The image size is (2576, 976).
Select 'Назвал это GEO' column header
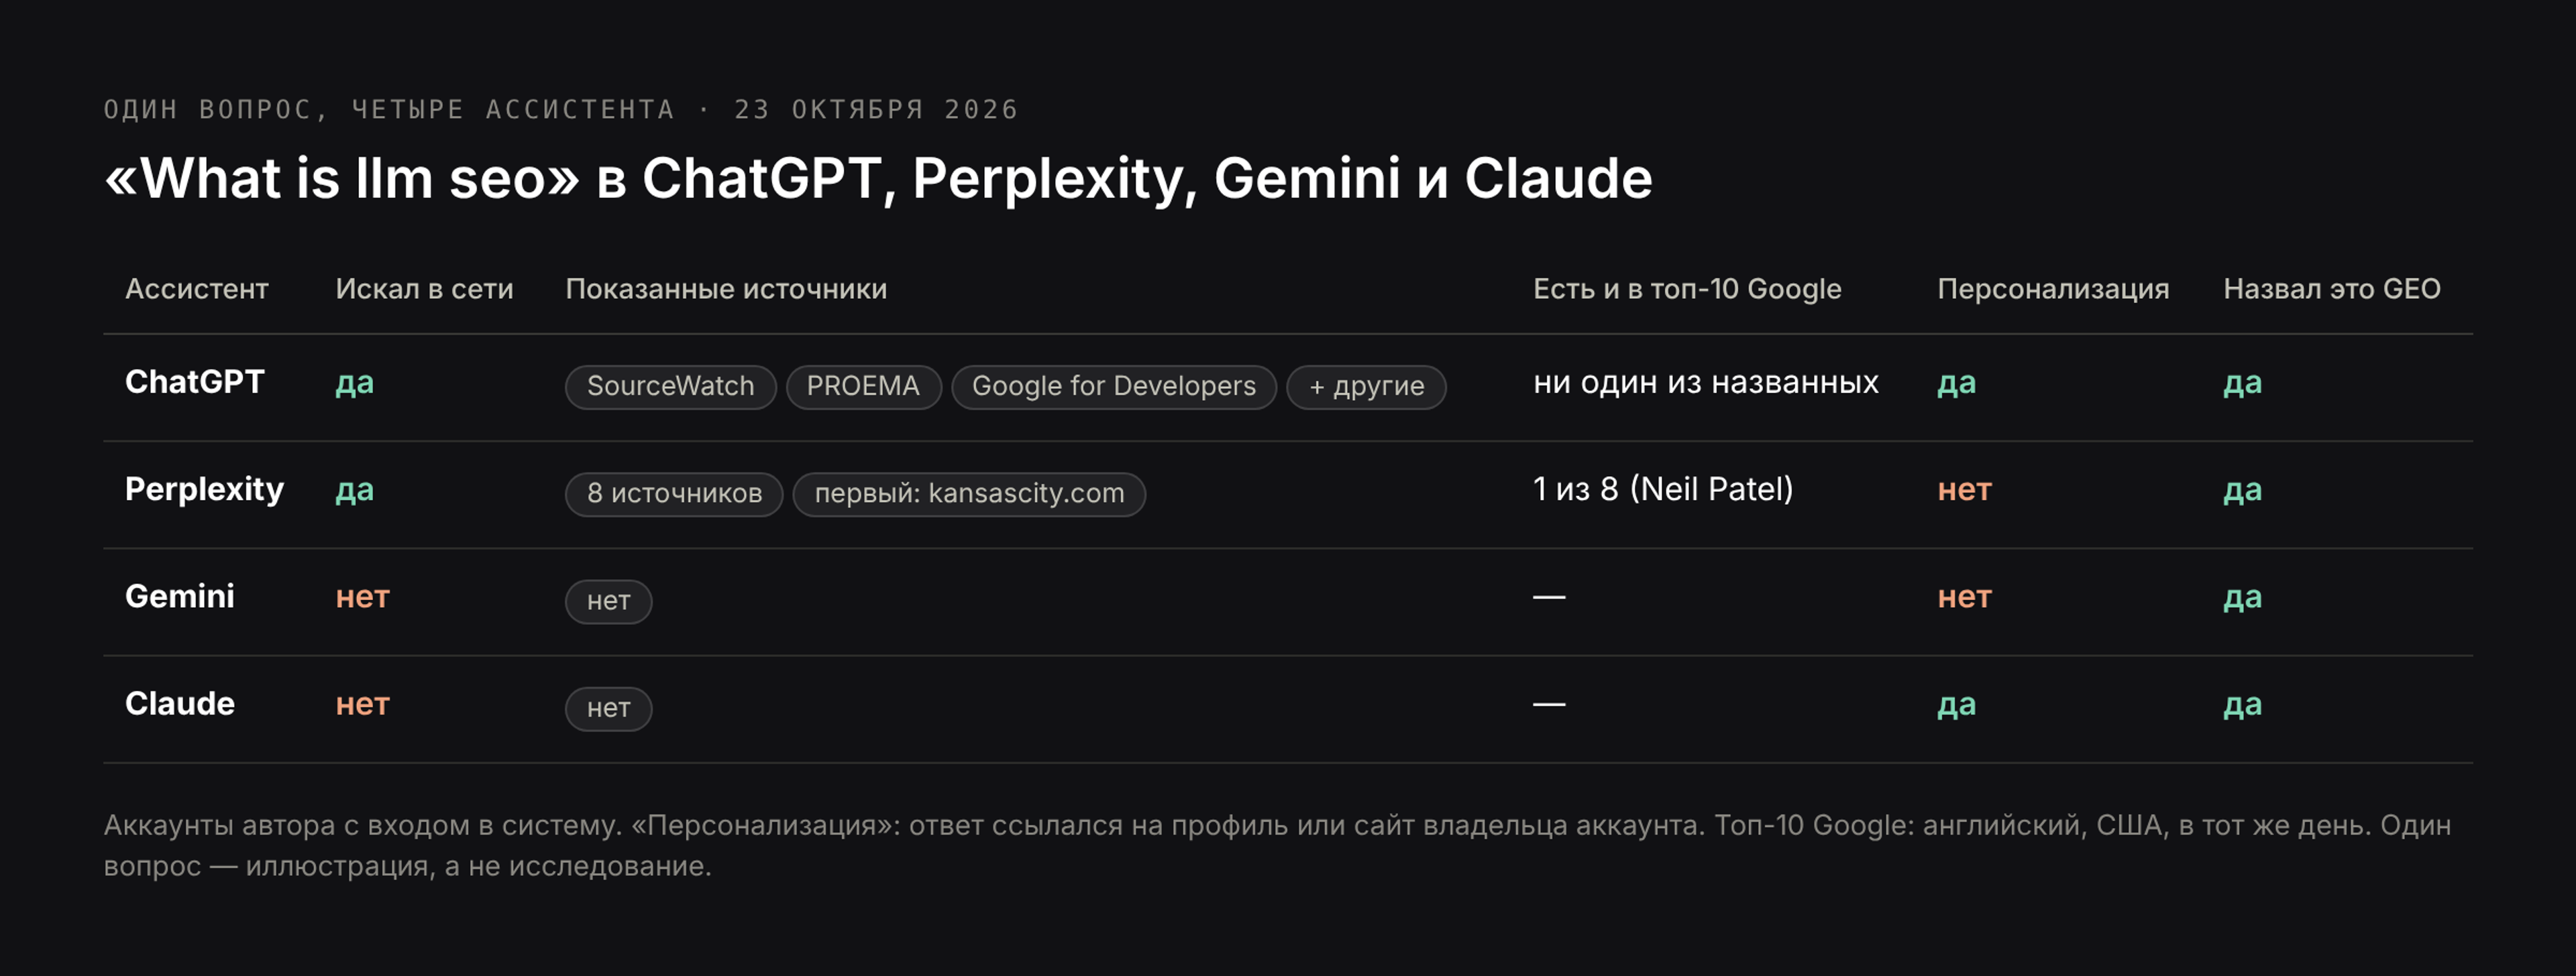[2332, 289]
